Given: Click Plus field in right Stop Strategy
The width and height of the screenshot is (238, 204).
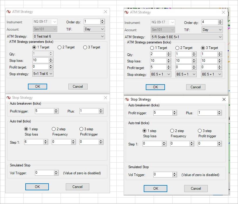Looking at the screenshot, I should coord(207,113).
